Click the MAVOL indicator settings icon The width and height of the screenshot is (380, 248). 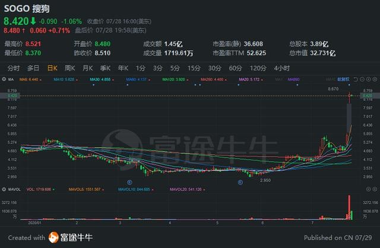(x=4, y=189)
